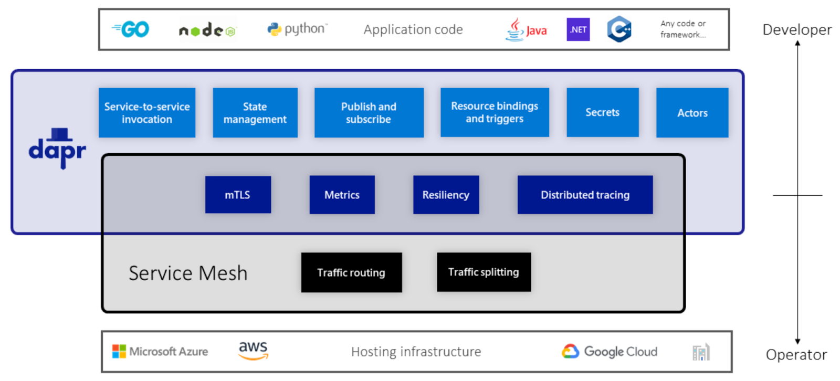Select the Publish and subscribe block
This screenshot has height=381, width=840.
(369, 113)
